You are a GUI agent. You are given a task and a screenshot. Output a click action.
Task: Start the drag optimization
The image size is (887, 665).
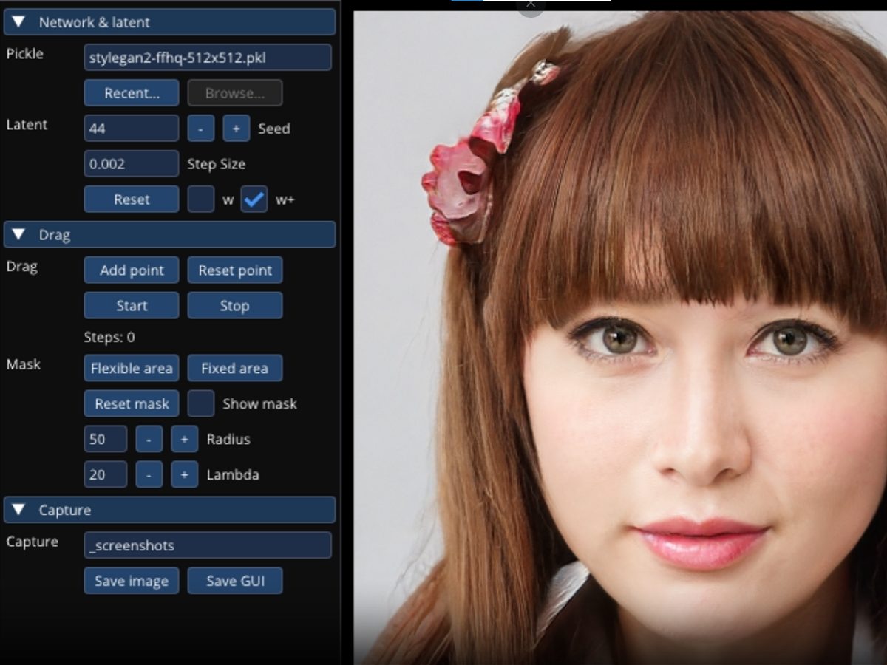132,306
